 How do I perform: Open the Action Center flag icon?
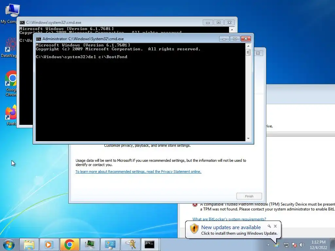pos(294,245)
